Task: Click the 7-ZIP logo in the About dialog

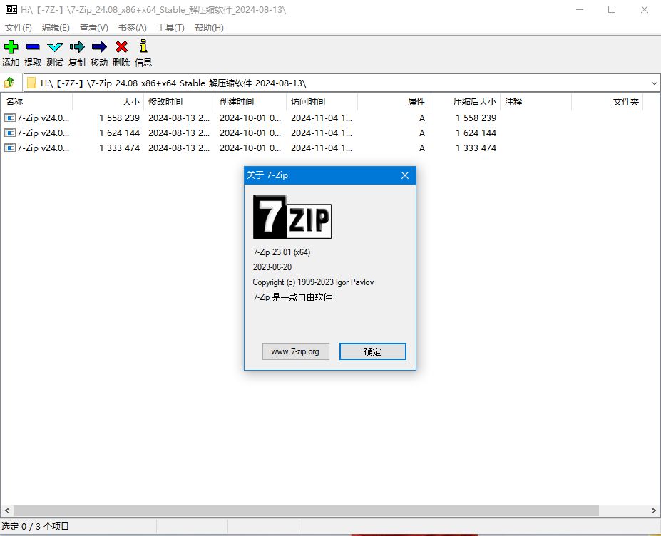Action: pyautogui.click(x=292, y=217)
